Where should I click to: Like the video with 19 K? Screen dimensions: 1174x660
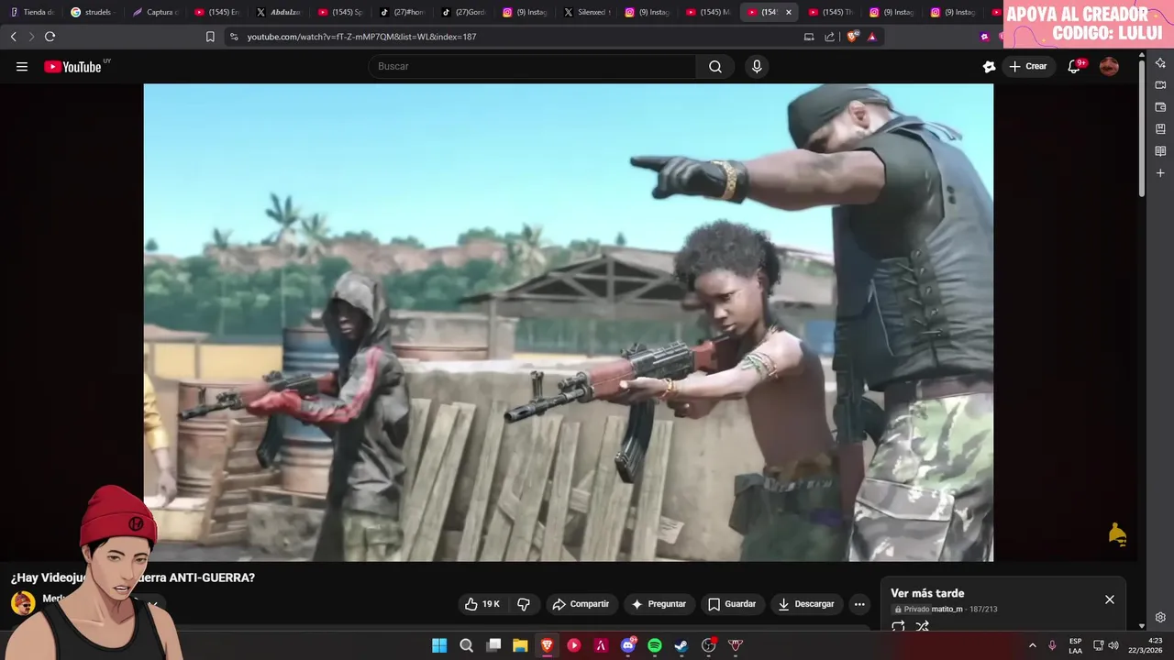pyautogui.click(x=482, y=604)
